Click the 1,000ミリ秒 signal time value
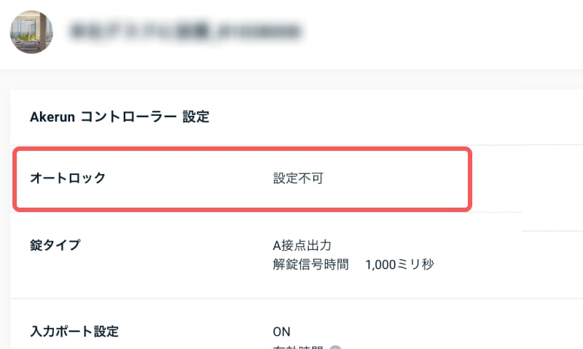The image size is (583, 349). [399, 264]
